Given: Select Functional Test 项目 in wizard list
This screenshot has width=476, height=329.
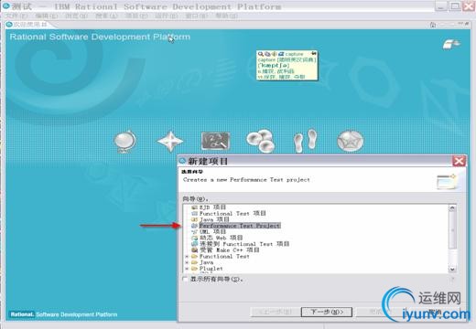Looking at the screenshot, I should pyautogui.click(x=233, y=214).
